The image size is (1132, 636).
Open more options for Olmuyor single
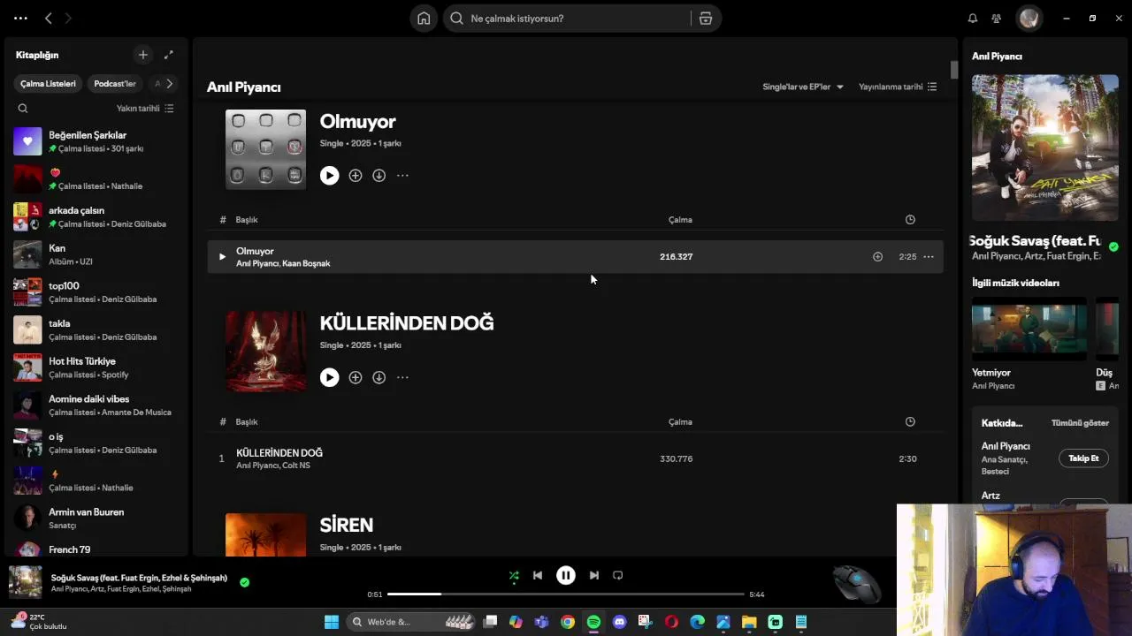tap(402, 176)
